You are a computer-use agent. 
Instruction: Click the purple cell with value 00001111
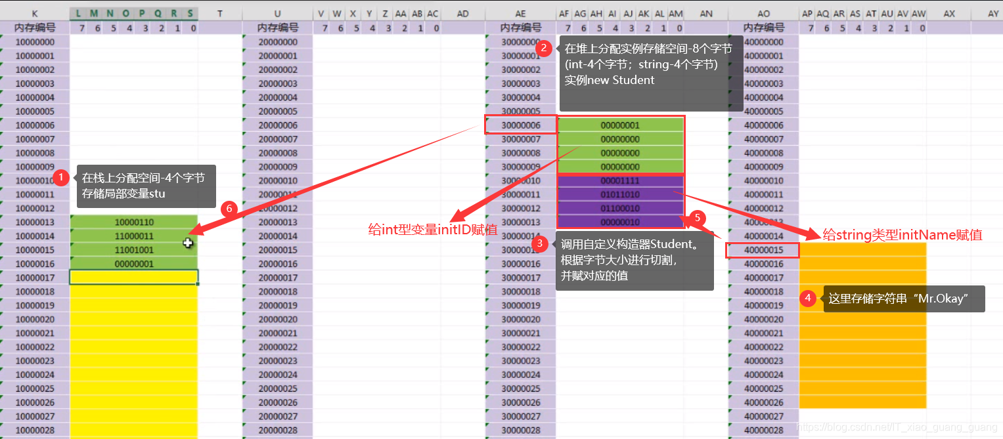pos(620,180)
